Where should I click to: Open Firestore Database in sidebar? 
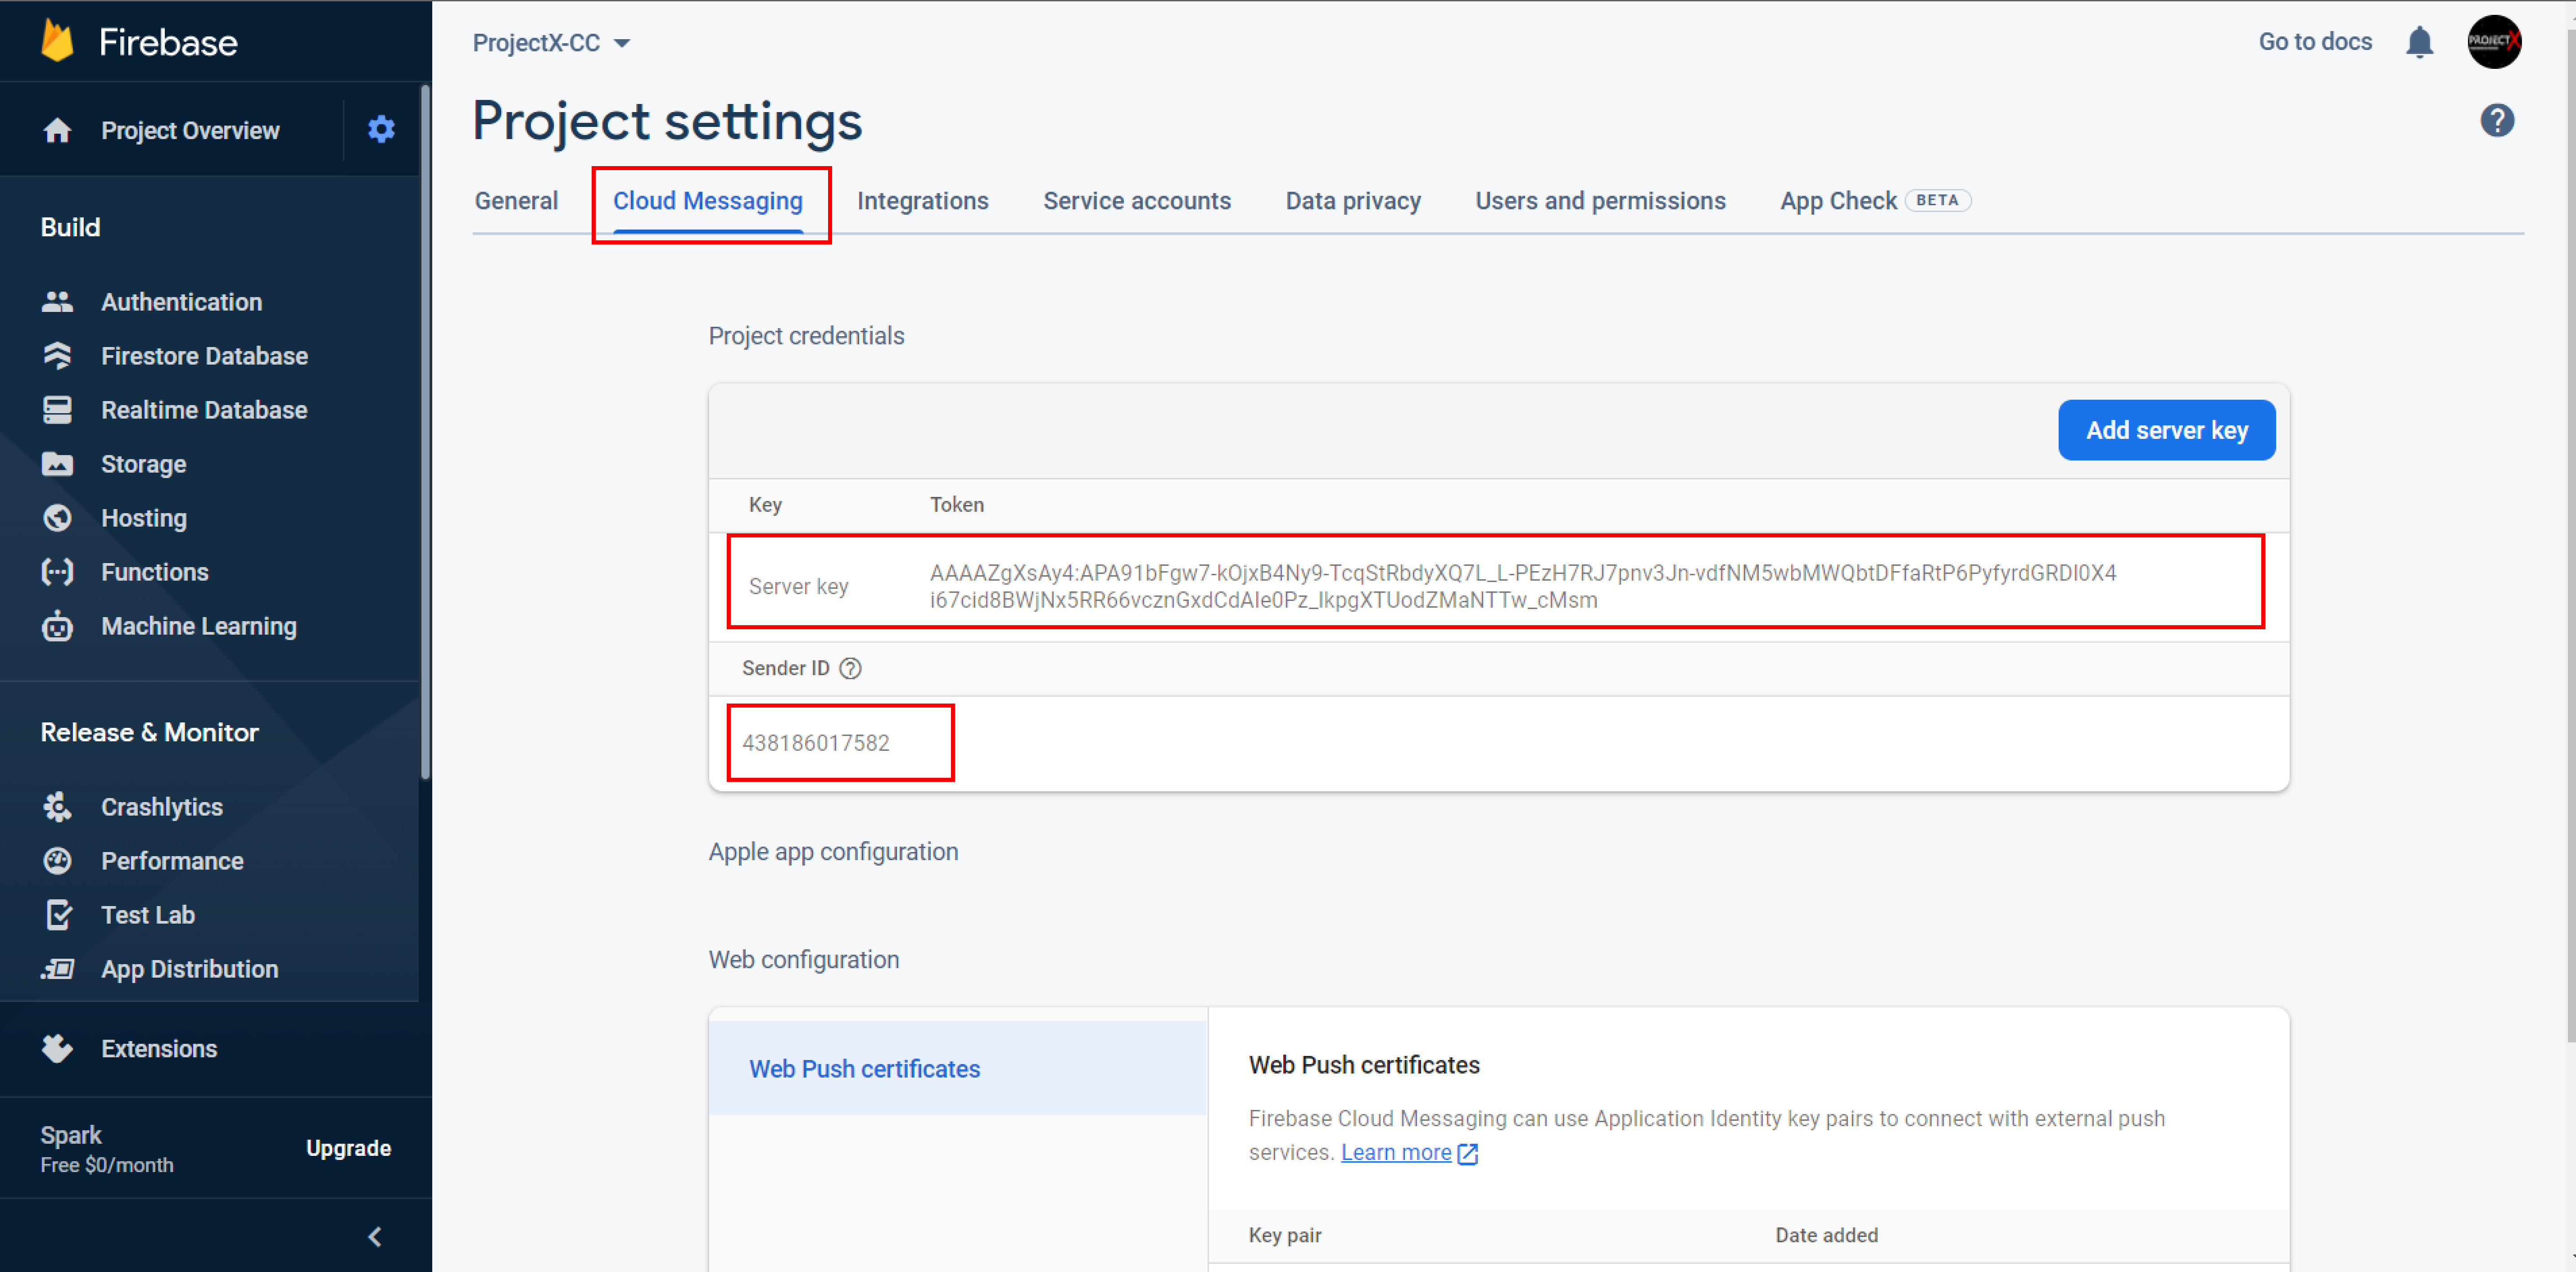(x=204, y=355)
